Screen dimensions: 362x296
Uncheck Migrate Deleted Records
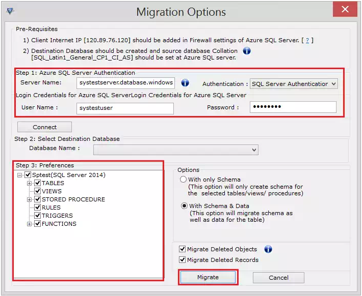pyautogui.click(x=182, y=260)
